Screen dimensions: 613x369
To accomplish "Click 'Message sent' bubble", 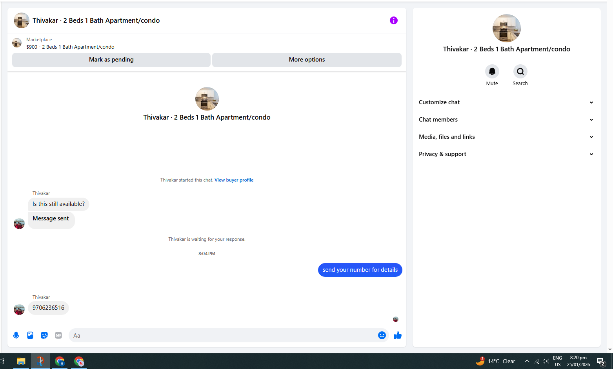I will tap(51, 220).
